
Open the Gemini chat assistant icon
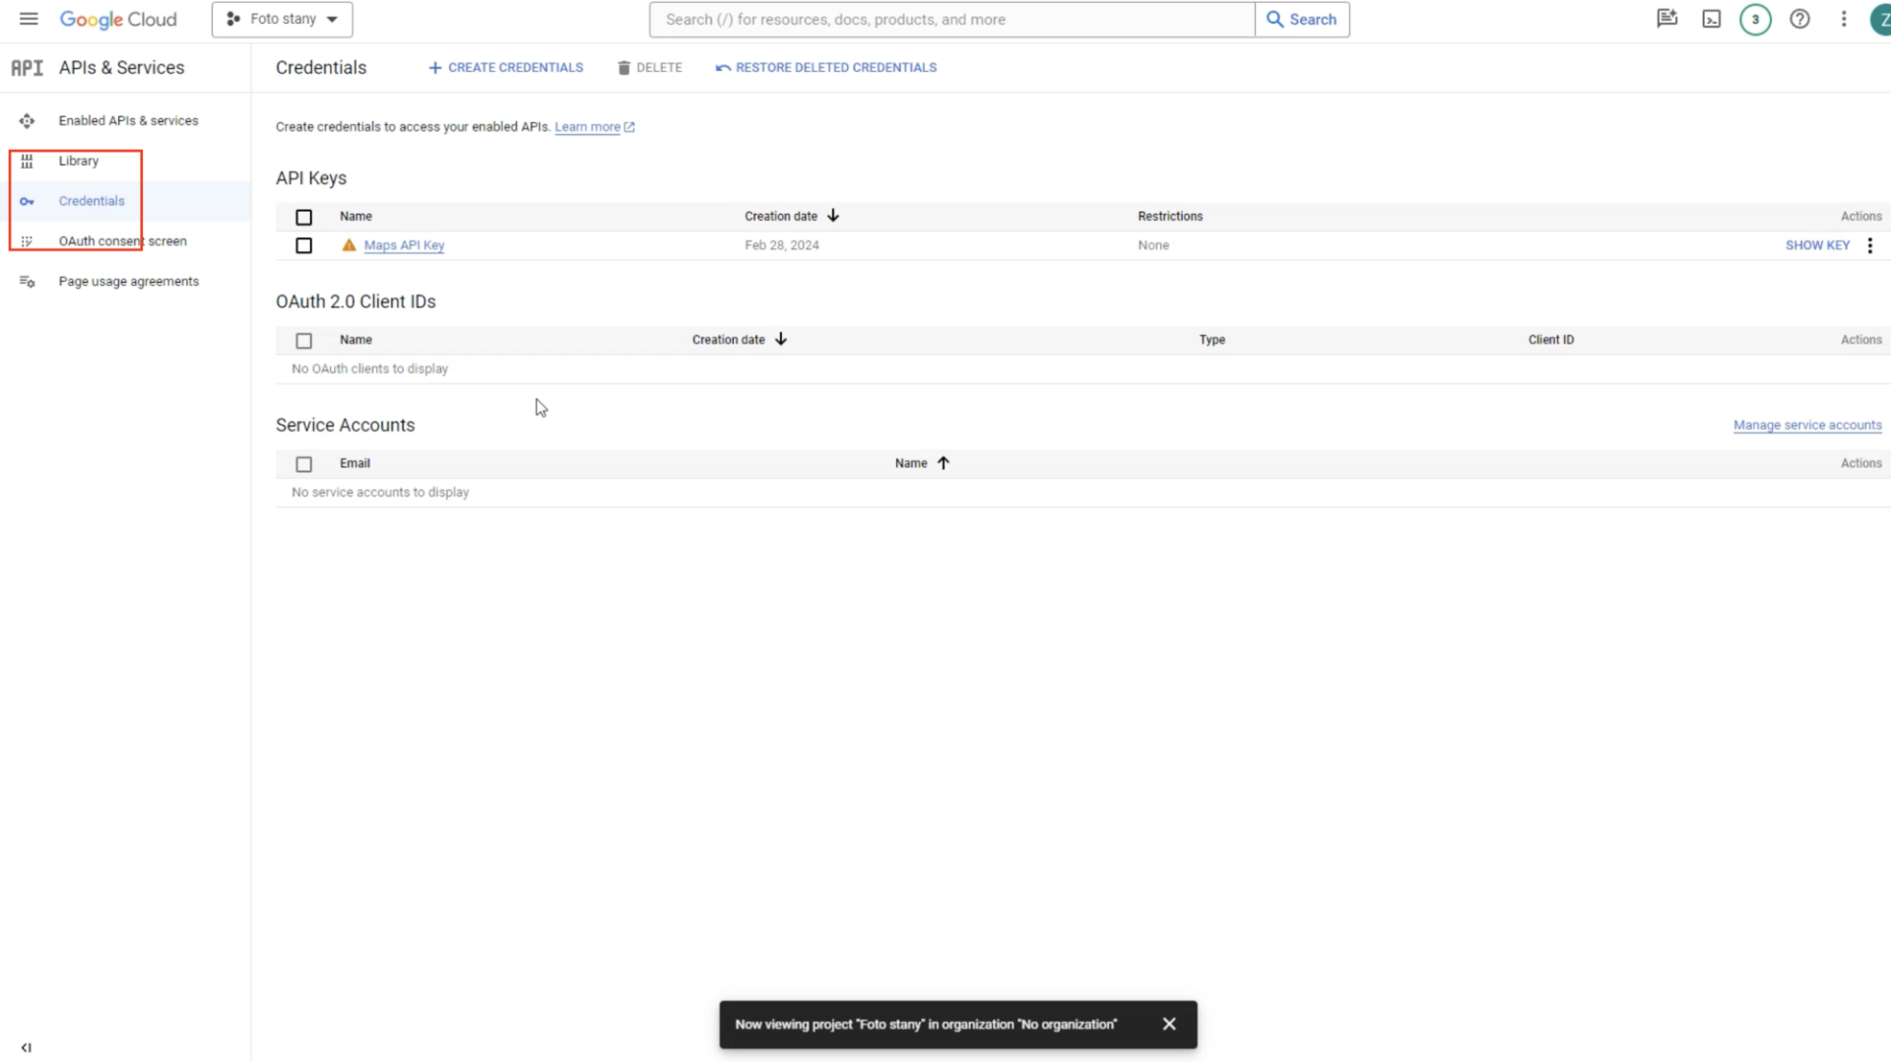1666,19
